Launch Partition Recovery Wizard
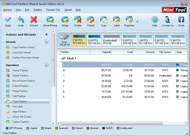The width and height of the screenshot is (190, 136). (x=26, y=58)
